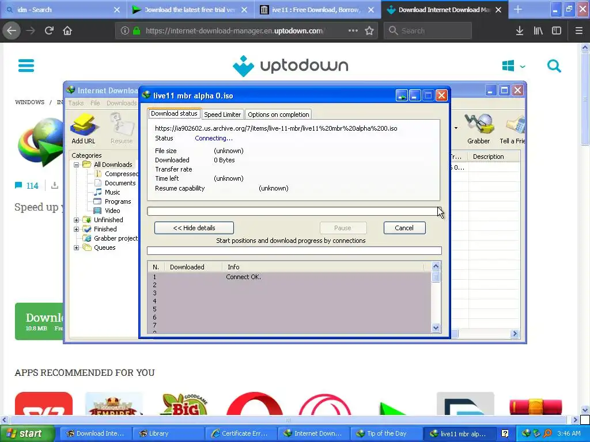Show site information icon in address bar
This screenshot has height=442, width=590.
tap(125, 31)
